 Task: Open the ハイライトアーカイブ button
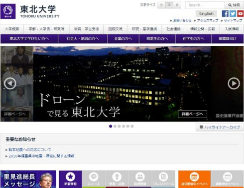pyautogui.click(x=220, y=127)
